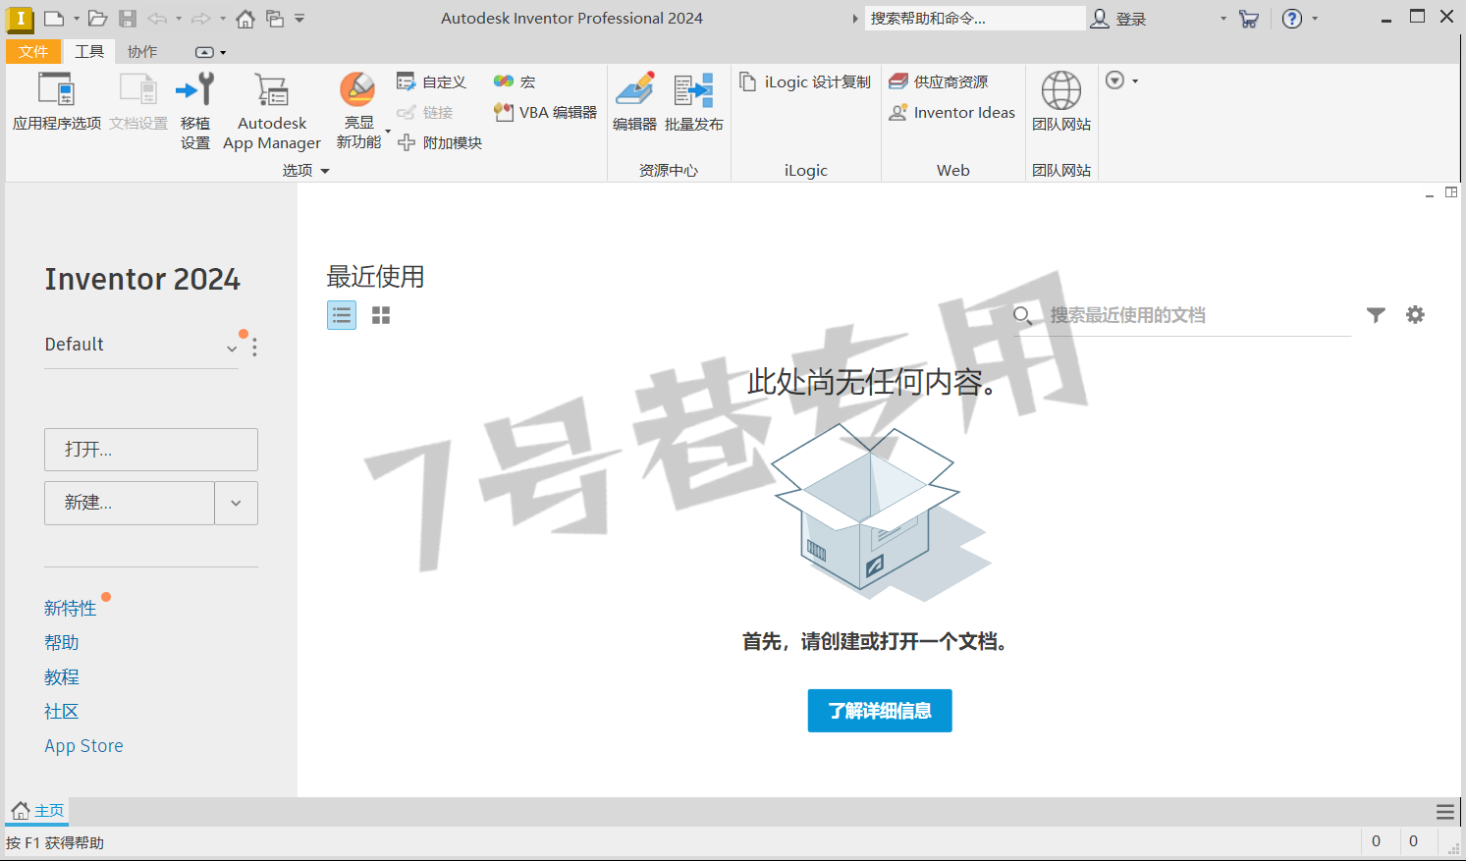The width and height of the screenshot is (1466, 861).
Task: Open the 帮助 link
Action: (x=62, y=643)
